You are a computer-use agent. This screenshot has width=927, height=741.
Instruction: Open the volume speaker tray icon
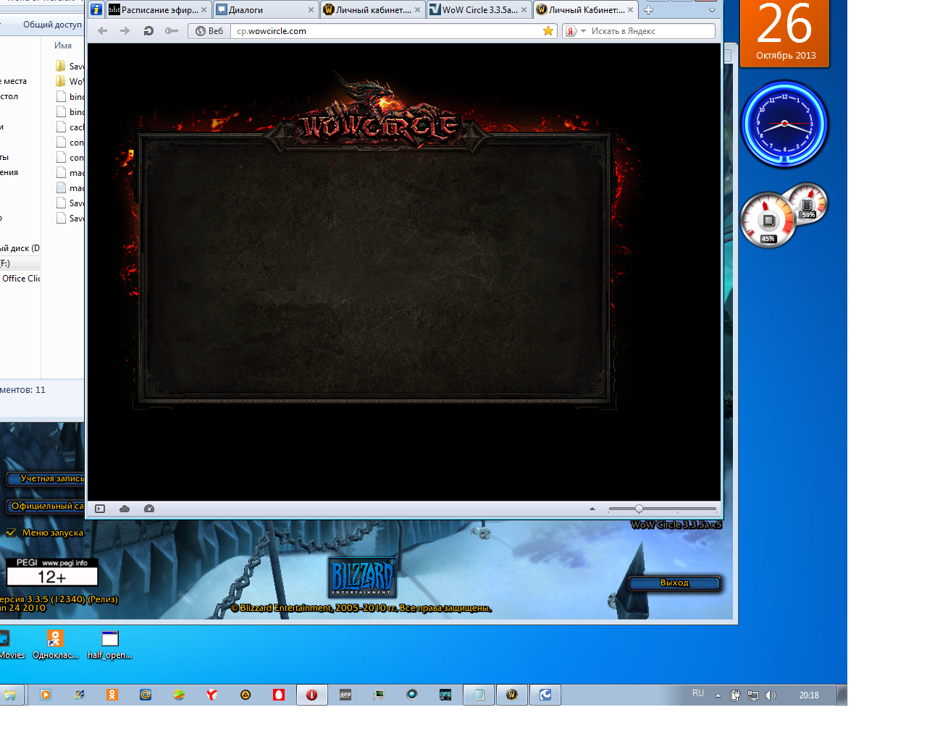(x=770, y=695)
